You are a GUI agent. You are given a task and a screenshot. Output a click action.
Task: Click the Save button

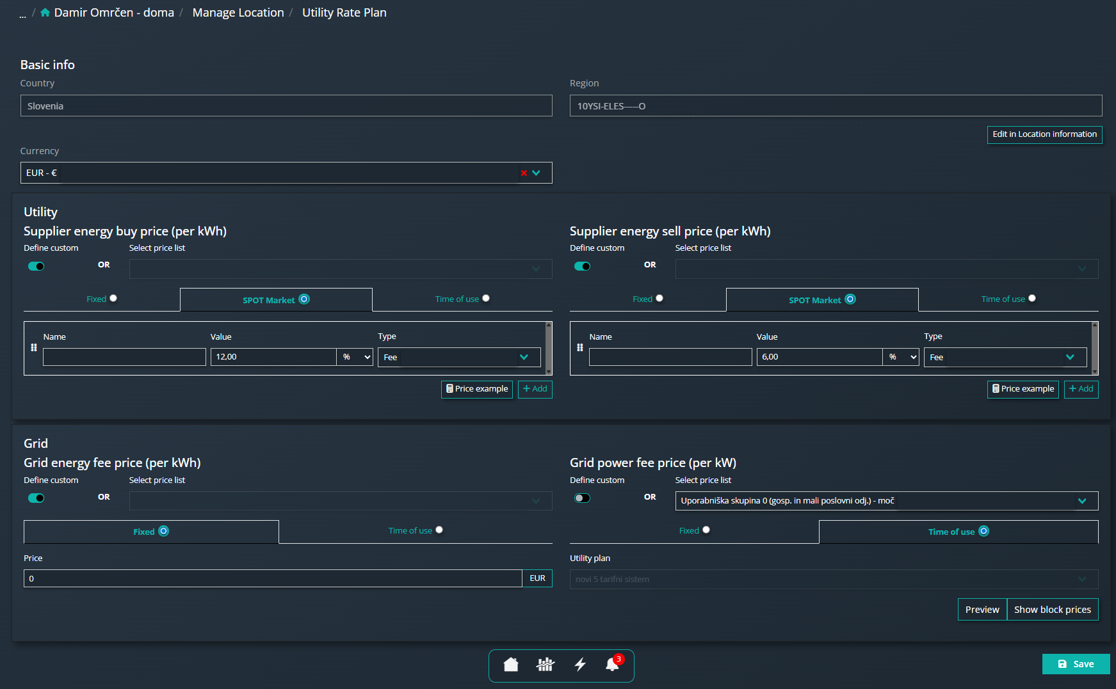coord(1076,664)
